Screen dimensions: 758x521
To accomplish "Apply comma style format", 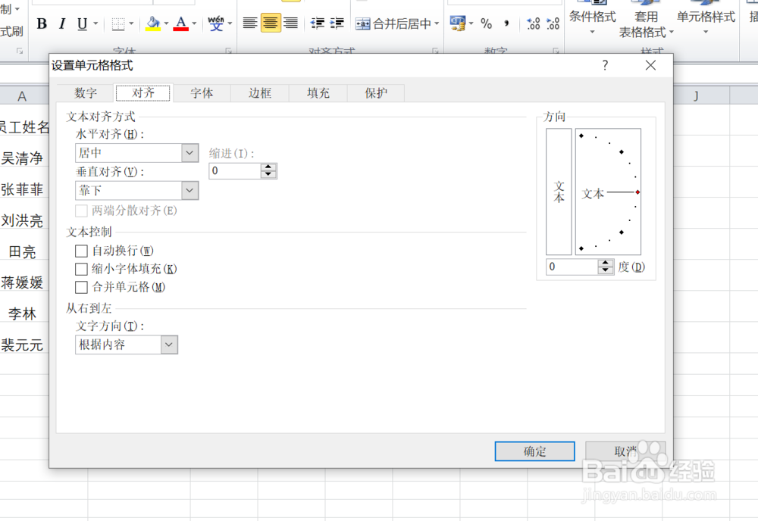I will click(x=506, y=23).
